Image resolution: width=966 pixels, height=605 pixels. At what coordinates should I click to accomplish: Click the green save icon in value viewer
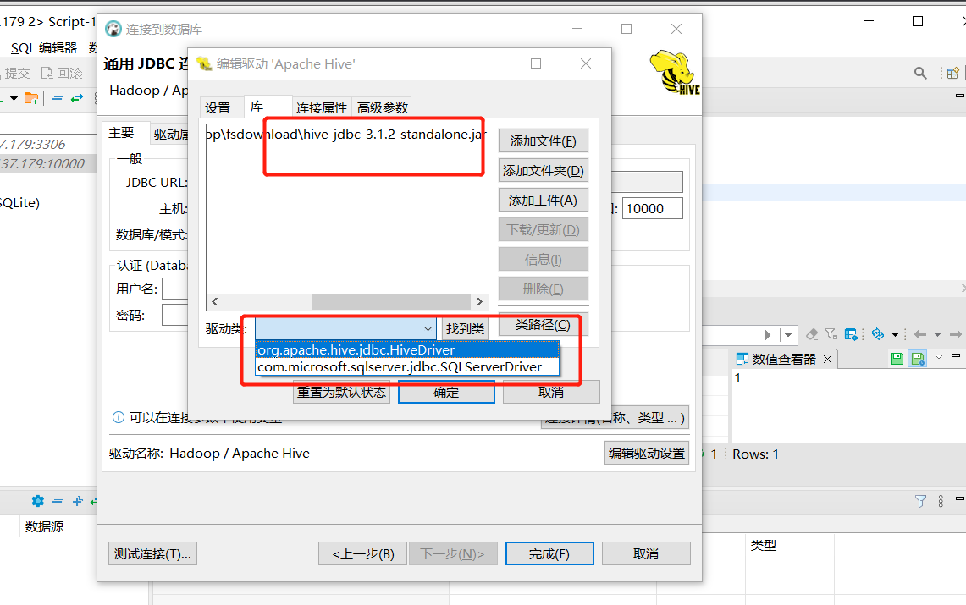point(897,358)
